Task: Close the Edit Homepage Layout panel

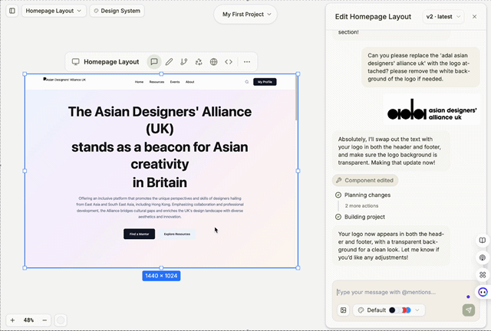Action: click(474, 17)
